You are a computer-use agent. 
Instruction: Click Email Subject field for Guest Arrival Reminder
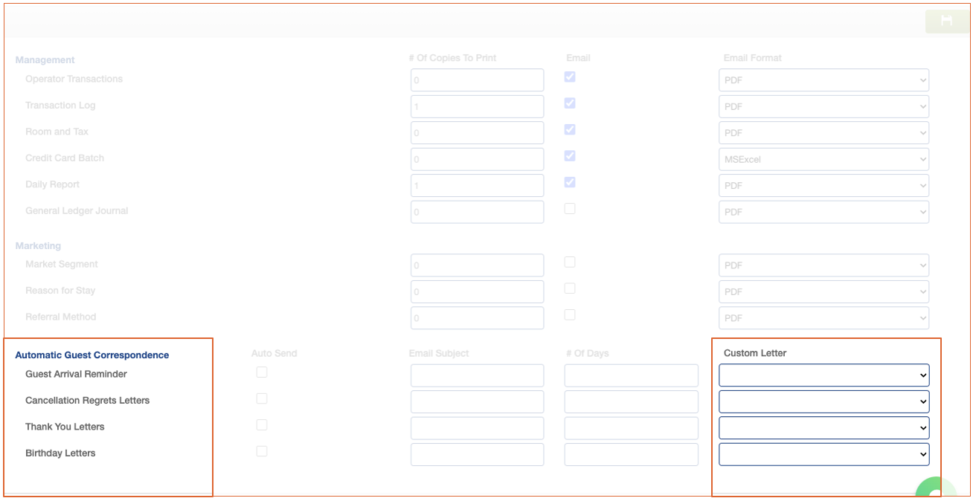pos(477,375)
